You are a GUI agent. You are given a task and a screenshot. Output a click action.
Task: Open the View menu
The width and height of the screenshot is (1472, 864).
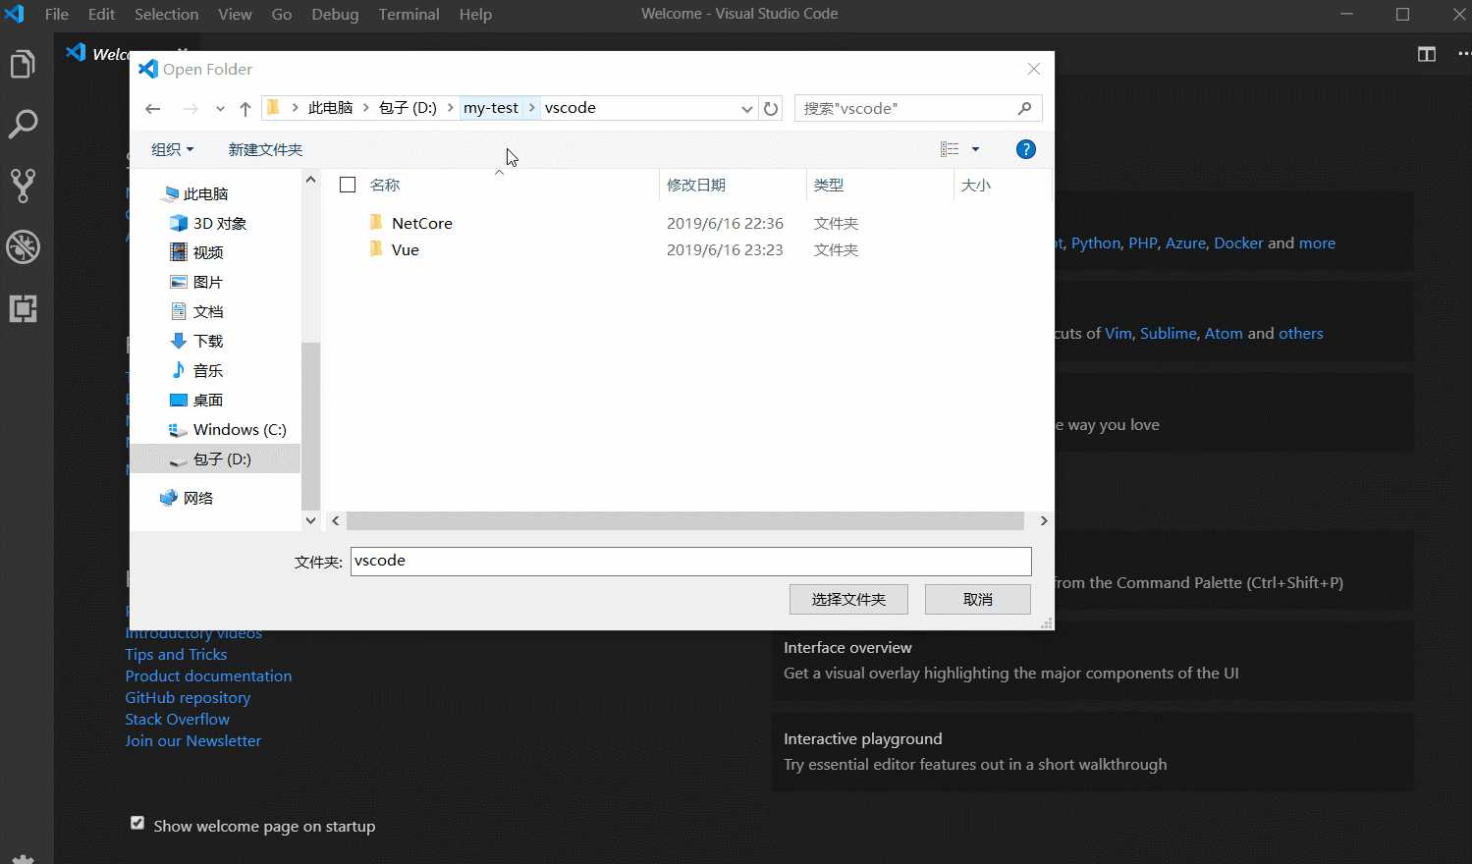(235, 14)
